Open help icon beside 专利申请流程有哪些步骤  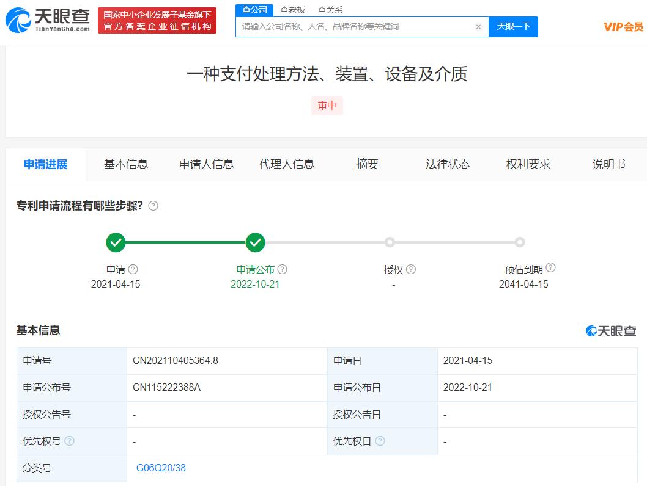[153, 206]
